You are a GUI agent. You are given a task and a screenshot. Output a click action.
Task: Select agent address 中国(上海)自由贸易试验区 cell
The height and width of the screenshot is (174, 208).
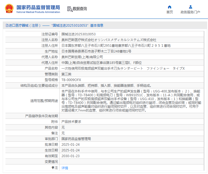(x=132, y=63)
